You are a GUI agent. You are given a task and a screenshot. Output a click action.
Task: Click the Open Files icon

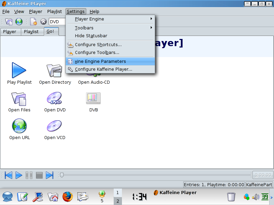(x=19, y=98)
